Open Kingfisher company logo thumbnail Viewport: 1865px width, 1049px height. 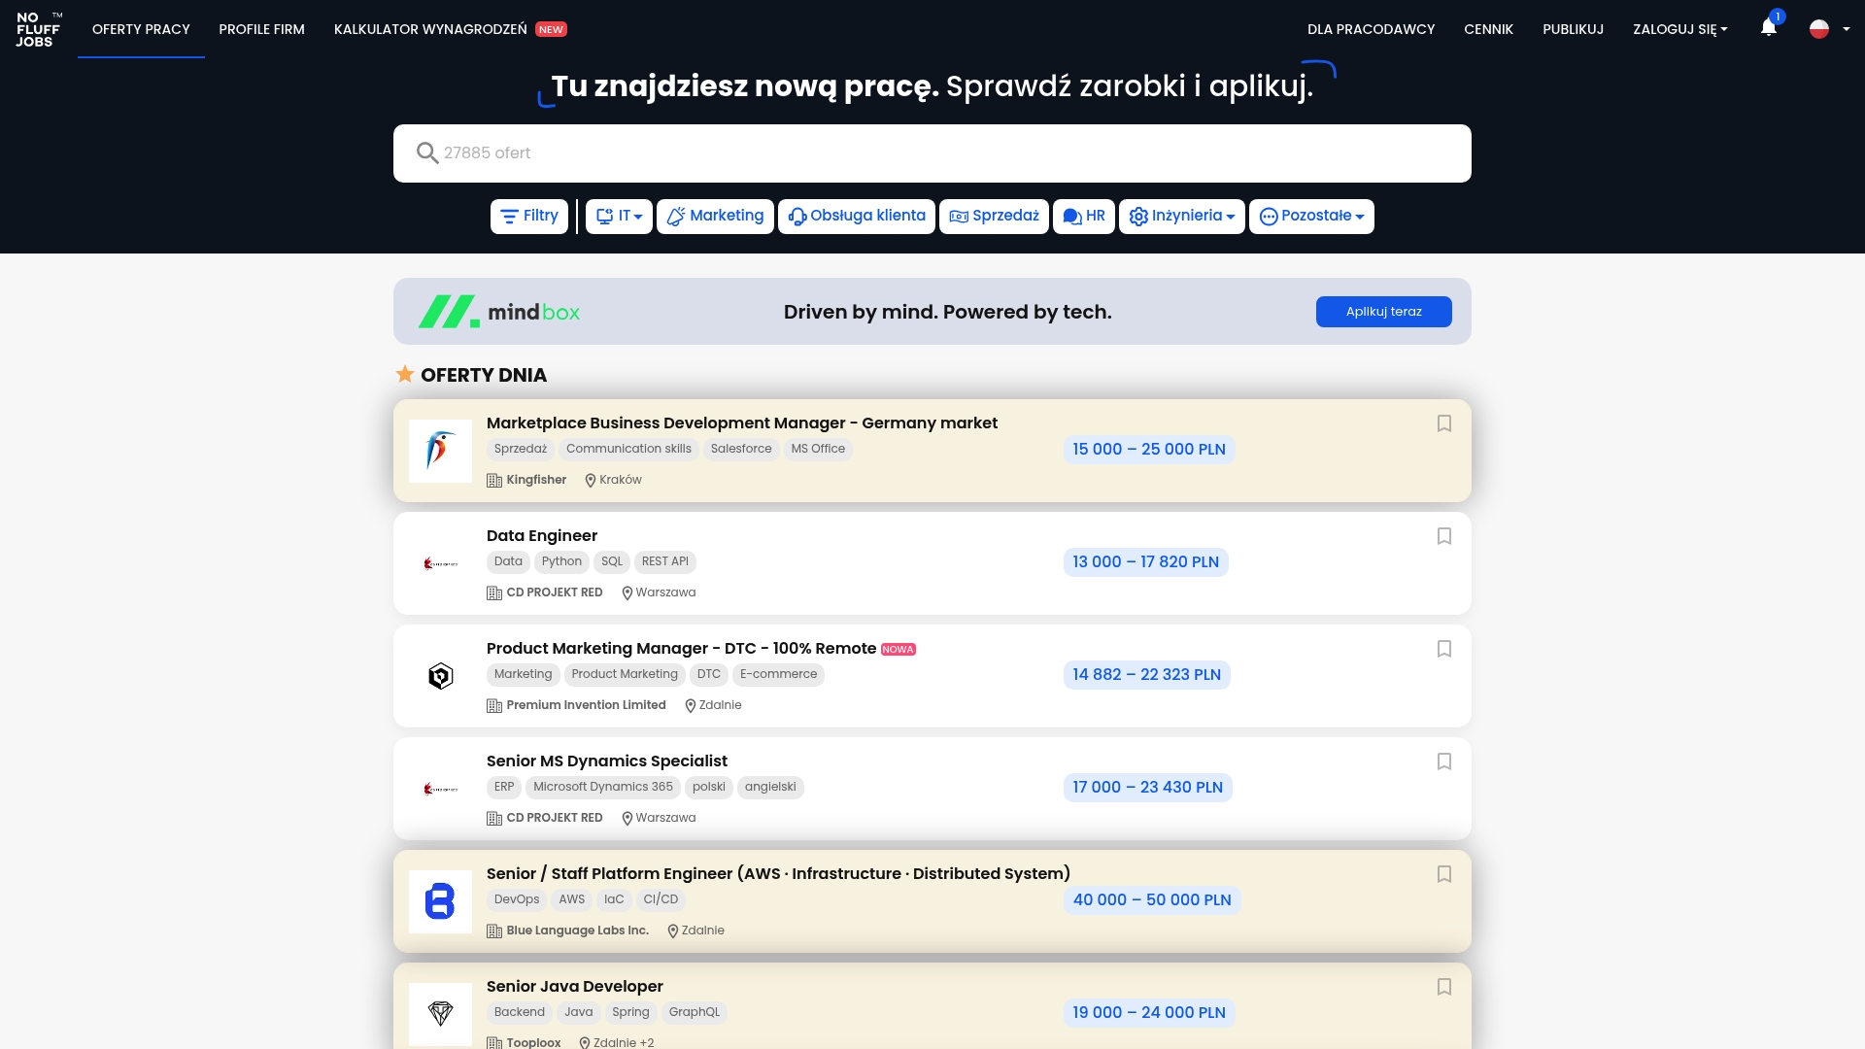click(x=440, y=451)
